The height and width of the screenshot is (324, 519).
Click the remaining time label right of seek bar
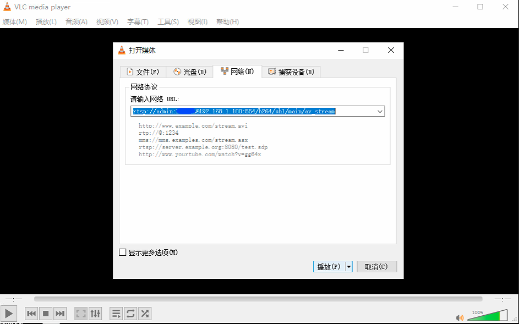503,299
